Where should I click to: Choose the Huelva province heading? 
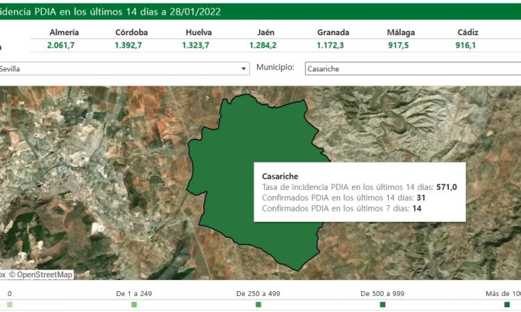pyautogui.click(x=199, y=33)
